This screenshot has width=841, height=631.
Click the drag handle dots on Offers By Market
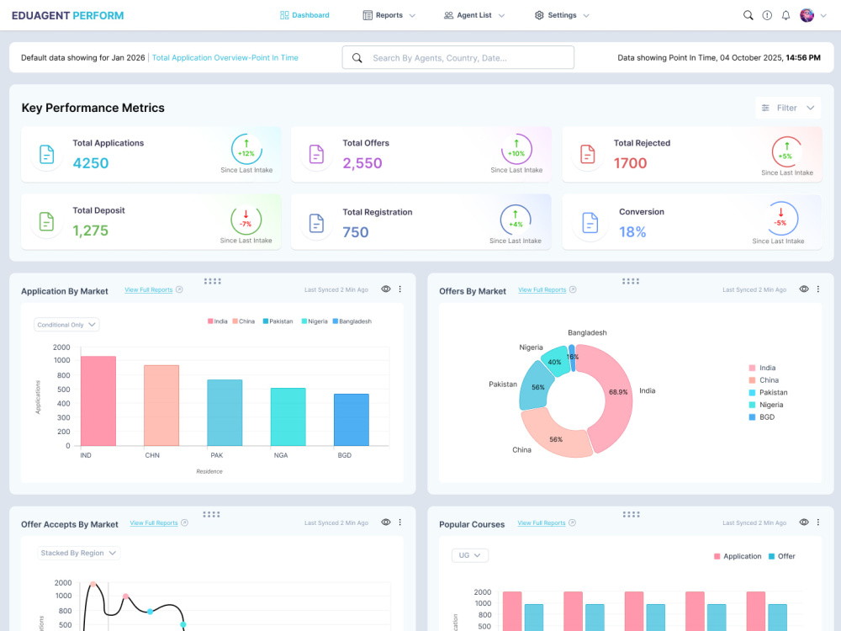point(631,281)
